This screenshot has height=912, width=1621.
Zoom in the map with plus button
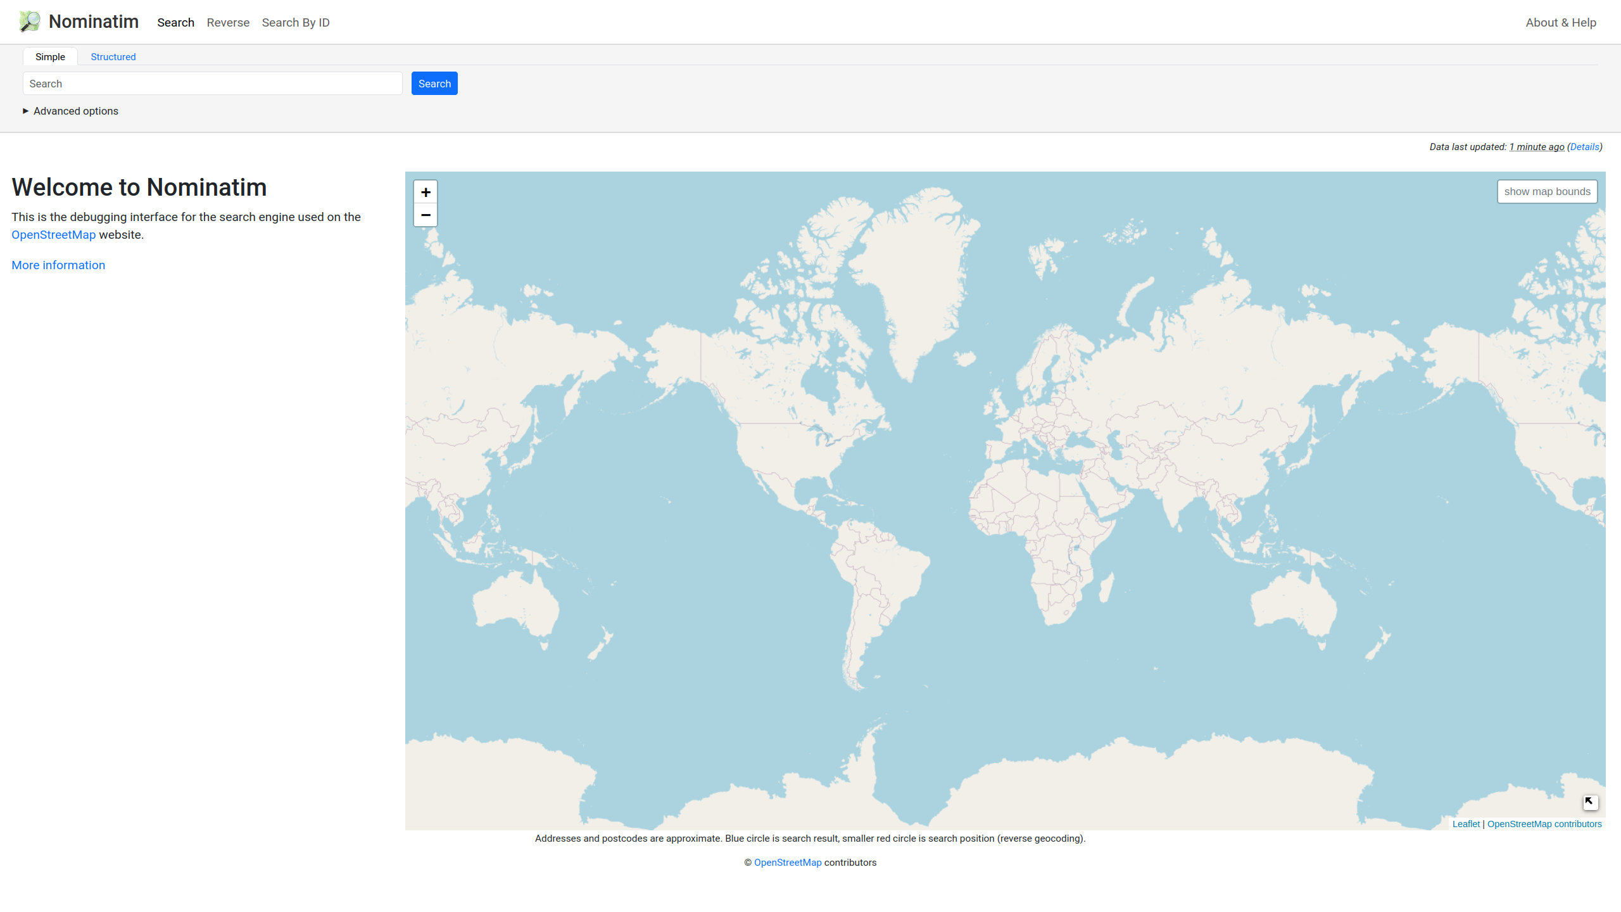tap(426, 192)
